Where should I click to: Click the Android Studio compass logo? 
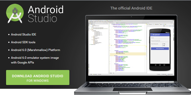click(15, 14)
